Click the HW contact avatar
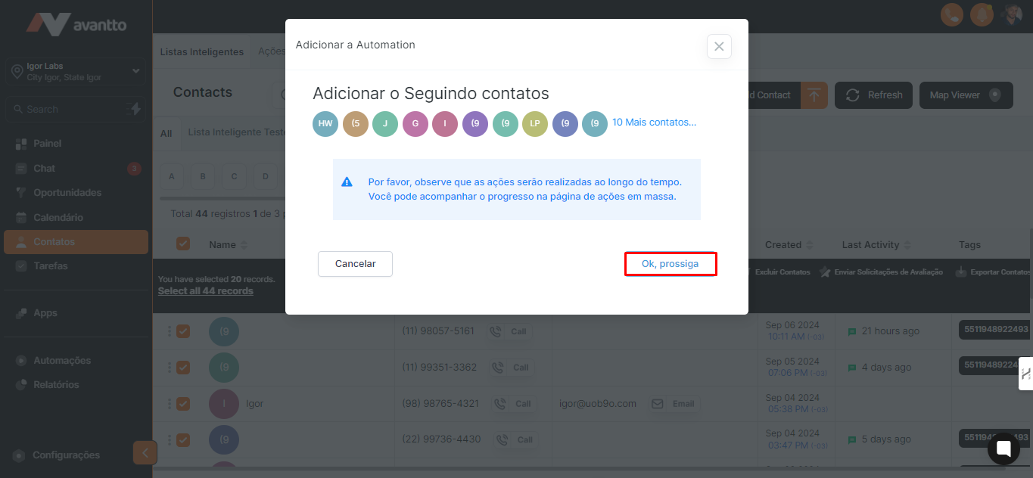 (325, 123)
